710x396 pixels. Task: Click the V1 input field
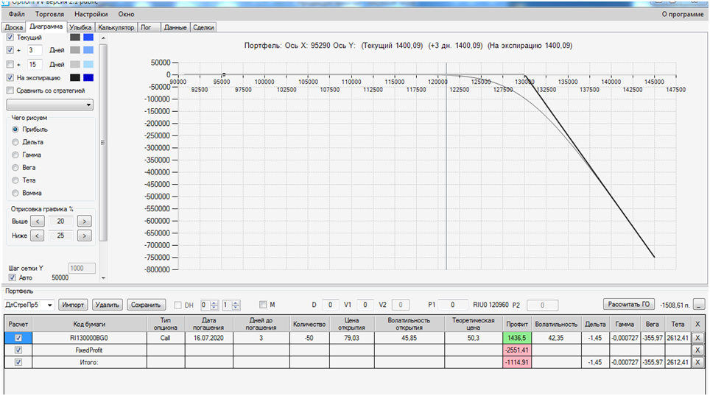pos(365,305)
